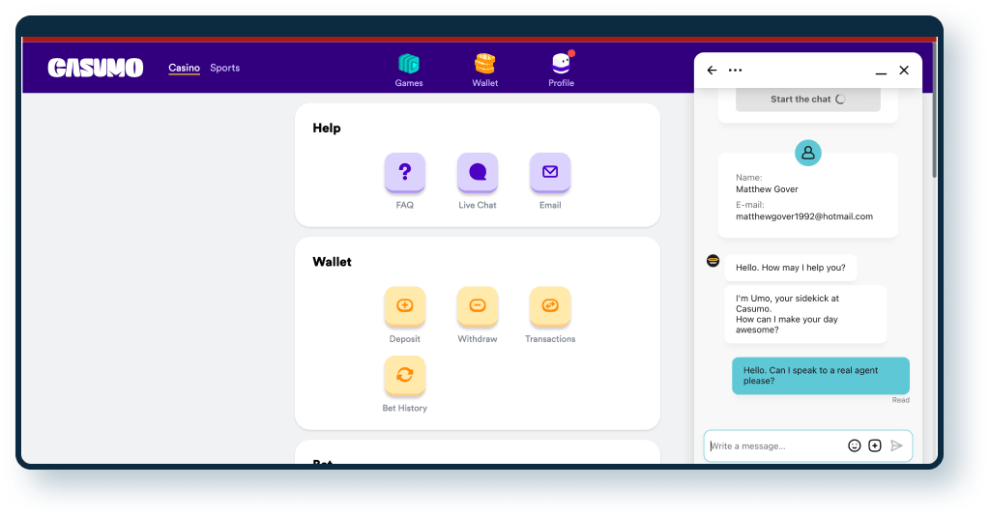Go back using chat arrow button
990x516 pixels.
pos(713,71)
